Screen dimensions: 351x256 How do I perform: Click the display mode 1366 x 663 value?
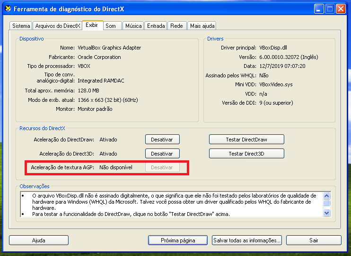pyautogui.click(x=108, y=100)
